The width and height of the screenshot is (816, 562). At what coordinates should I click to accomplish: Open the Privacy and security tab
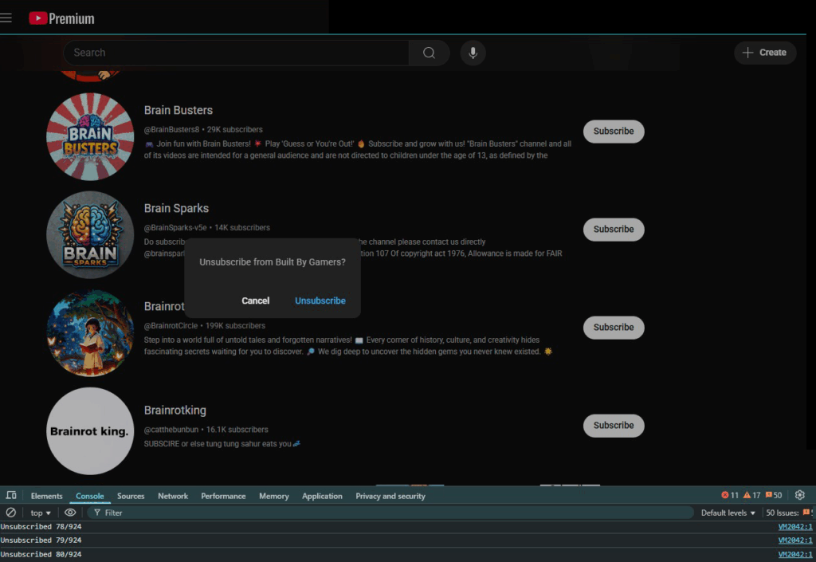tap(390, 496)
